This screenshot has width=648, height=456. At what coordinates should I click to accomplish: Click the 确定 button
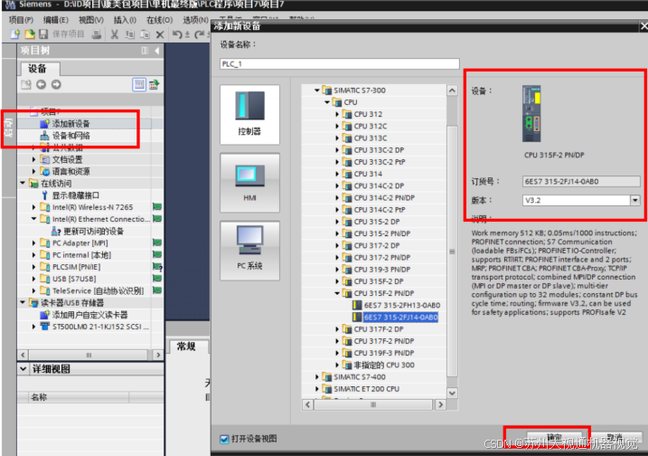pos(555,438)
